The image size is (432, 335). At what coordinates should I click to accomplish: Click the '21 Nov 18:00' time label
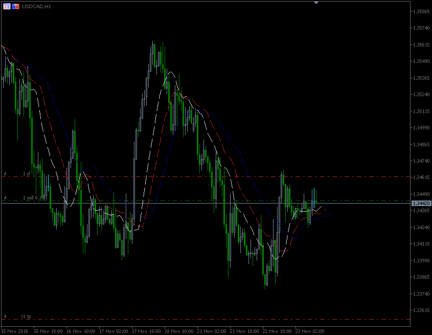[x=244, y=331]
